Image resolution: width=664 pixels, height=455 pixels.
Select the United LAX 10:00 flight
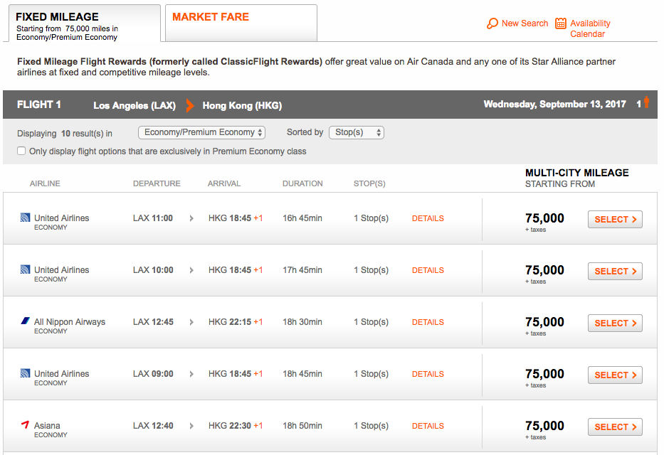point(615,271)
